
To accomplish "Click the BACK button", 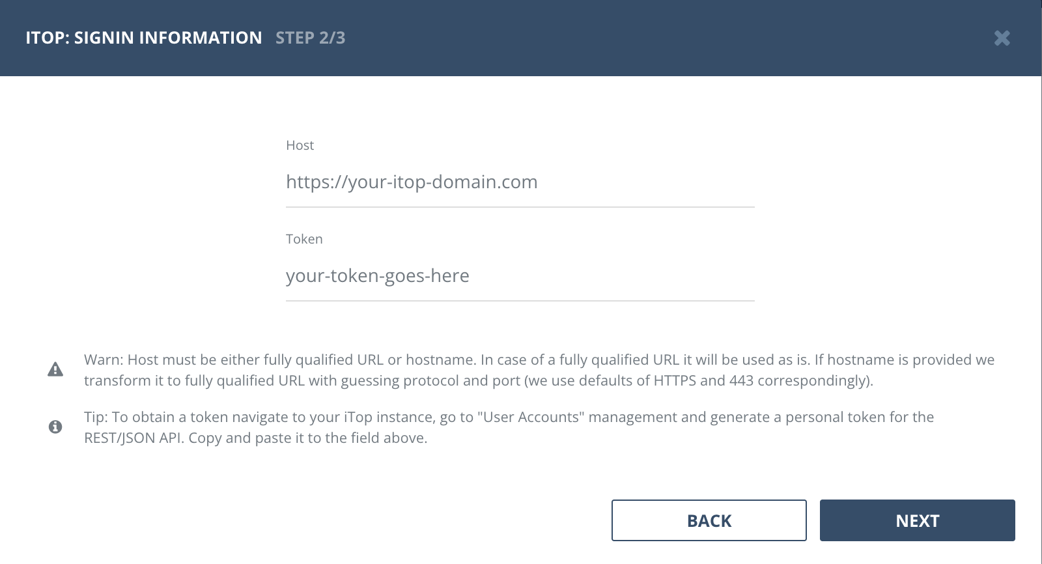I will (709, 520).
